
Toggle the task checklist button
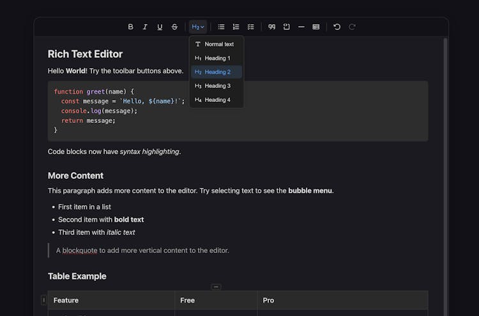tap(250, 27)
